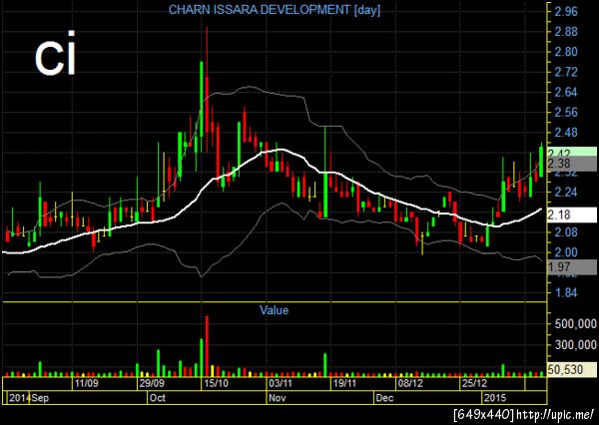Click the last green candlestick at right edge

[541, 161]
